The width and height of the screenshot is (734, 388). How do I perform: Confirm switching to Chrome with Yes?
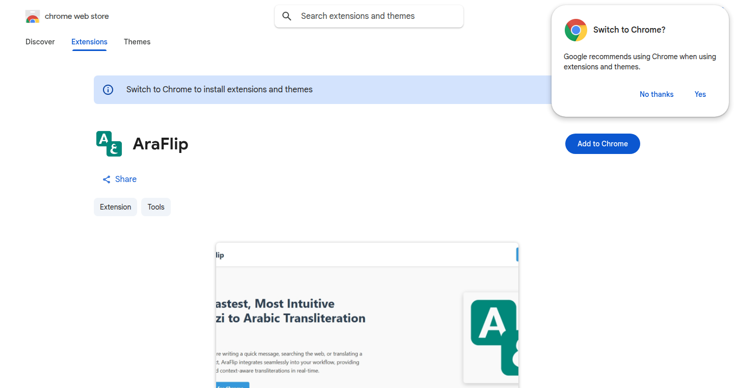coord(700,94)
